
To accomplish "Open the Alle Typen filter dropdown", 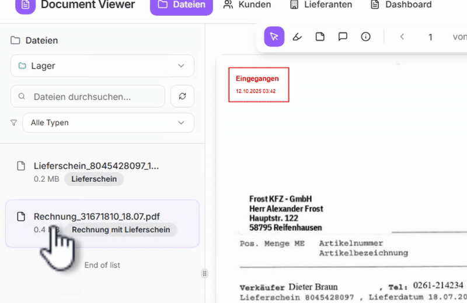I will pos(108,123).
